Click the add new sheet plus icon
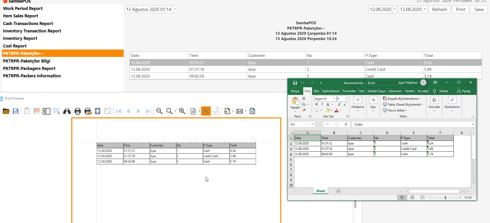The width and height of the screenshot is (490, 223). [339, 191]
